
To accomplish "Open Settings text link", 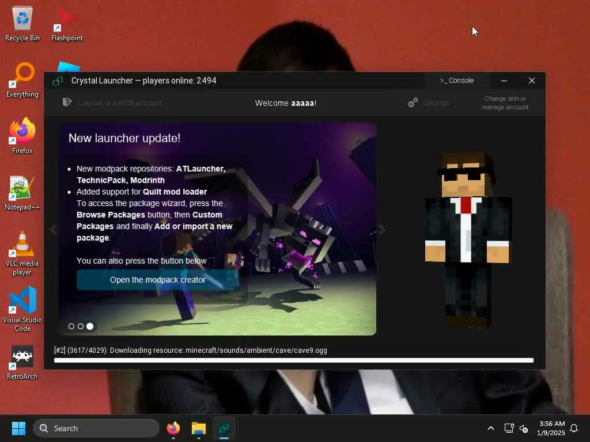I will pyautogui.click(x=436, y=102).
